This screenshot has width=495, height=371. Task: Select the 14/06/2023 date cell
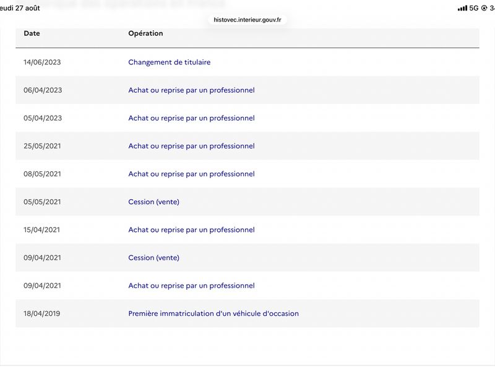pyautogui.click(x=42, y=62)
